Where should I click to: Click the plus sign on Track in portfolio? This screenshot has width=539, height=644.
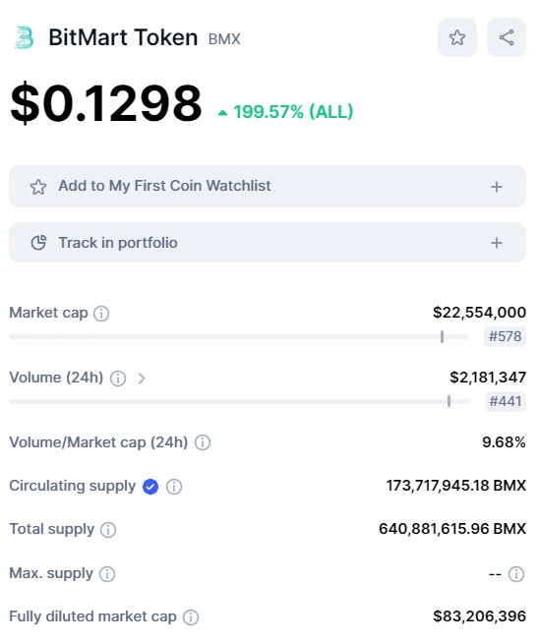tap(497, 243)
